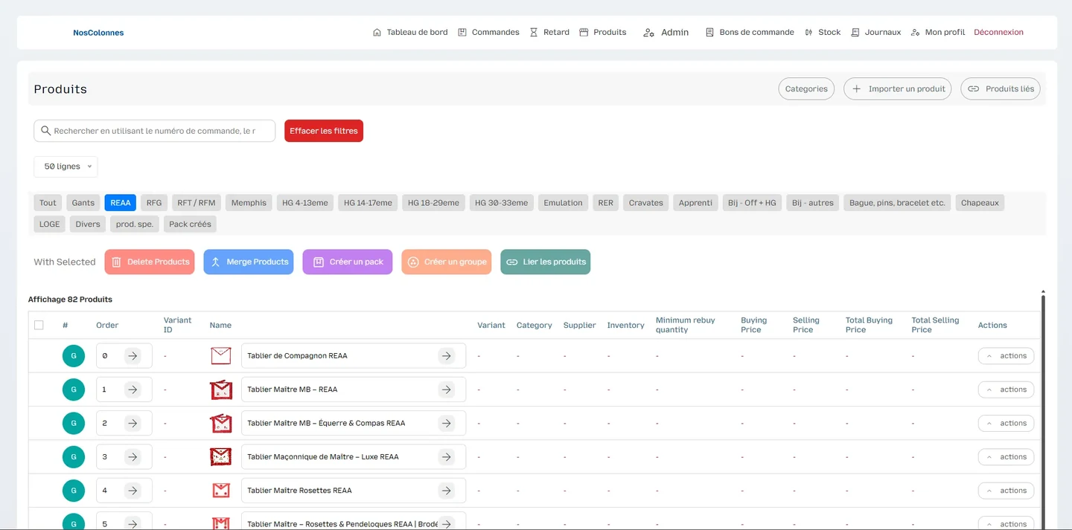Viewport: 1072px width, 530px height.
Task: Select the Gants category filter
Action: (83, 203)
